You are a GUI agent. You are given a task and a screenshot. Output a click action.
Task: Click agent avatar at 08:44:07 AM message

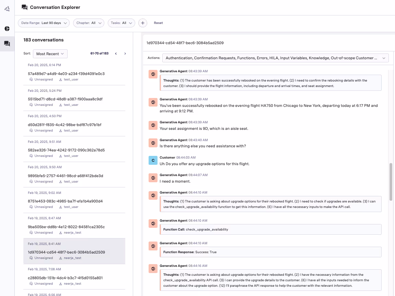coord(153,178)
